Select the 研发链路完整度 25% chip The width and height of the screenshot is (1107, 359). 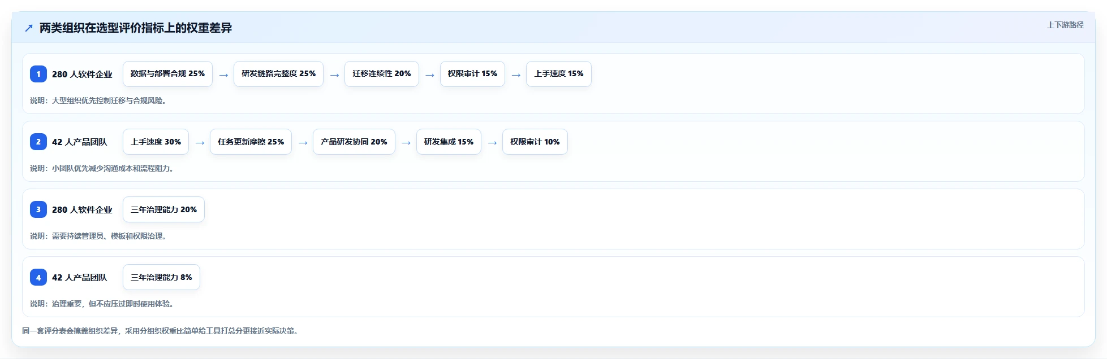[278, 74]
